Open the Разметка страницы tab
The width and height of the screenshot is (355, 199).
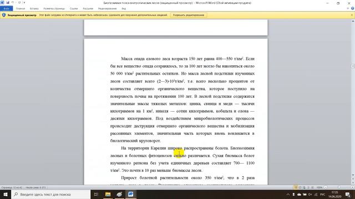click(x=54, y=9)
